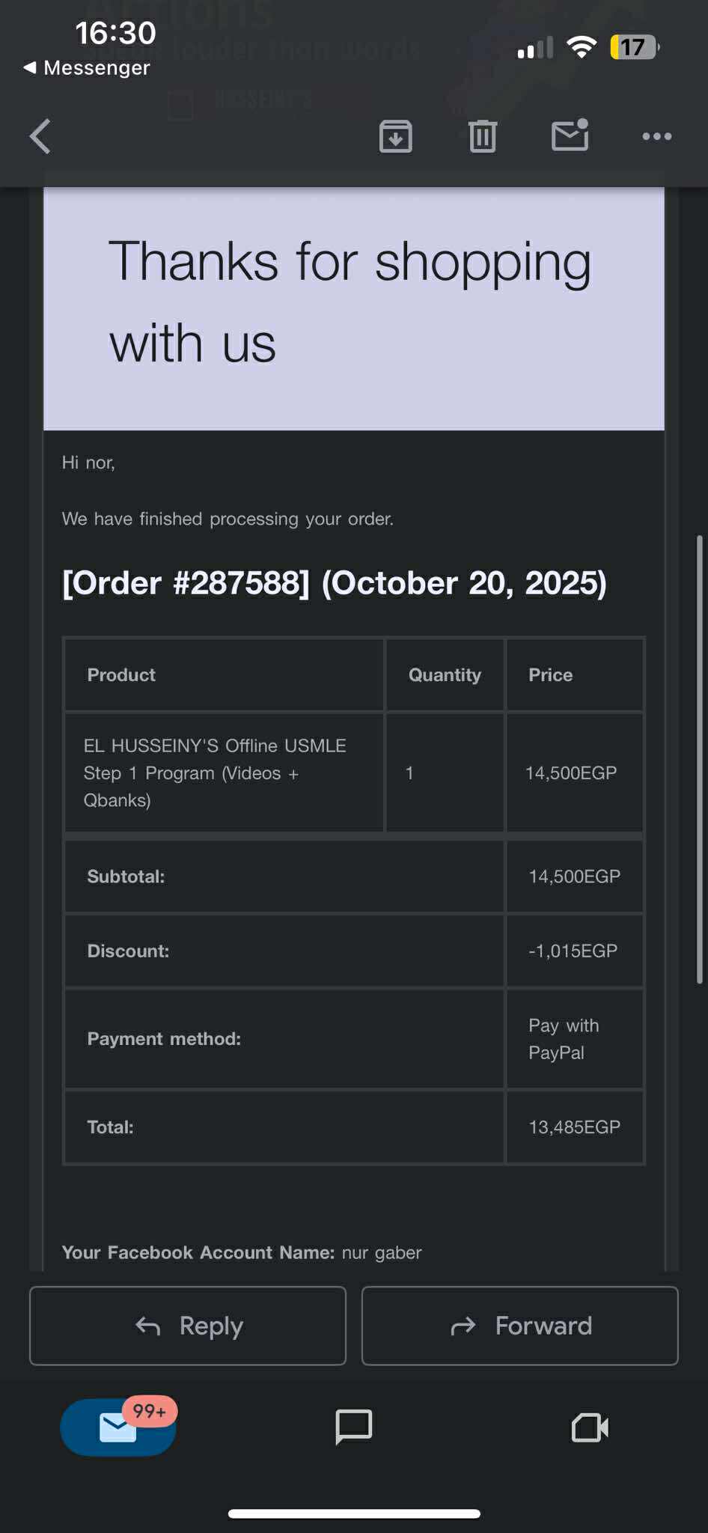Tap the cellular signal bars

click(534, 47)
